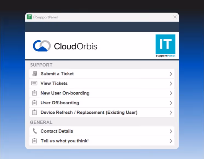204x159 pixels.
Task: Open Submit a Ticket chevron arrow
Action: tap(171, 74)
